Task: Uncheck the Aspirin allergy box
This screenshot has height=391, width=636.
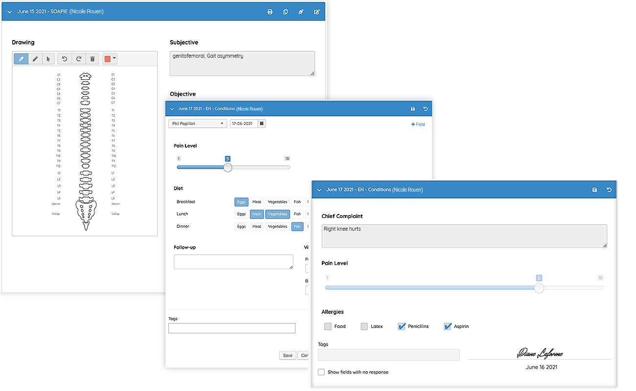Action: [447, 326]
